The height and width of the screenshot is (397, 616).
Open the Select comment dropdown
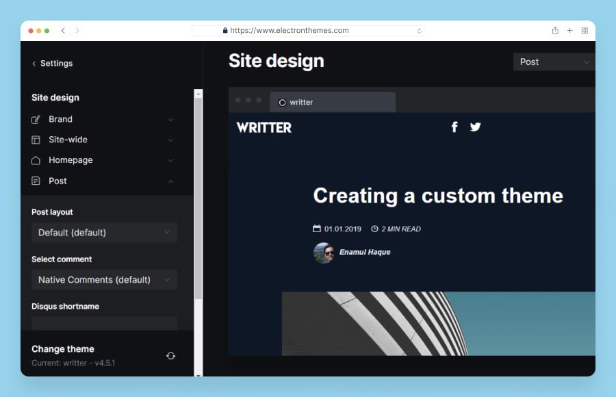(105, 279)
